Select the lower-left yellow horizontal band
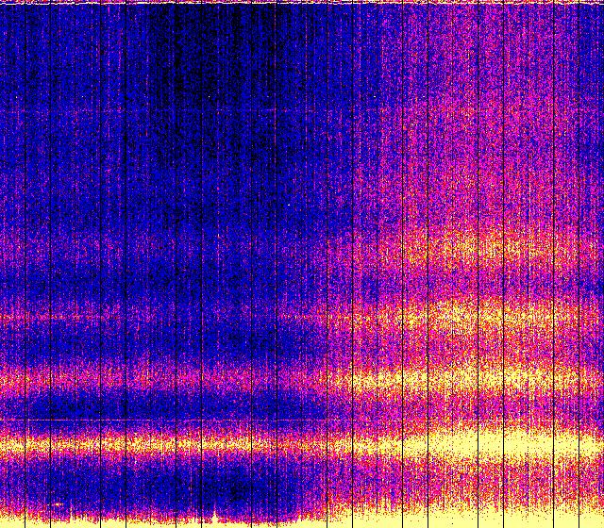 tap(94, 441)
